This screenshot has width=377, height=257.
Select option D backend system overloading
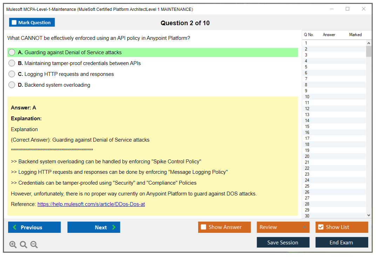[x=12, y=85]
